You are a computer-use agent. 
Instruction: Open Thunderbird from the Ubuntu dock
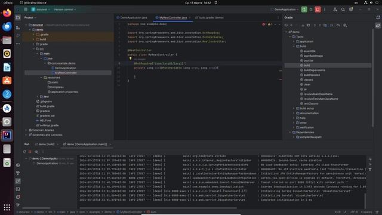(7, 26)
